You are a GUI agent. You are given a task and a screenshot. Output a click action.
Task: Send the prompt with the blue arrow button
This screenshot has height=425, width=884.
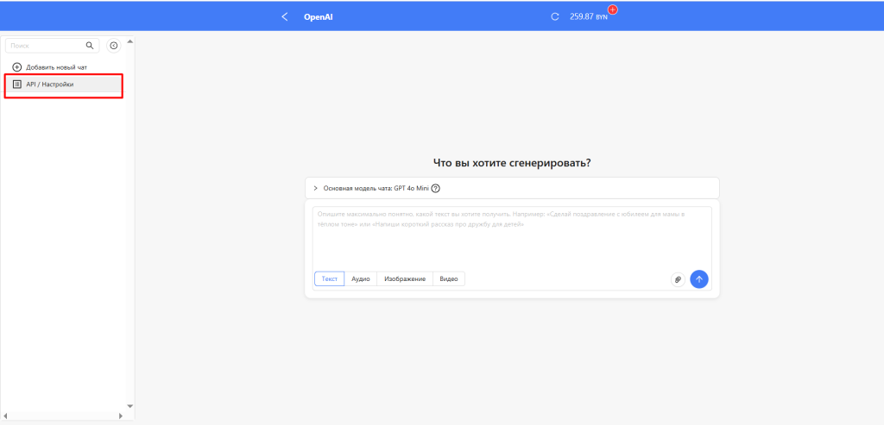click(699, 279)
